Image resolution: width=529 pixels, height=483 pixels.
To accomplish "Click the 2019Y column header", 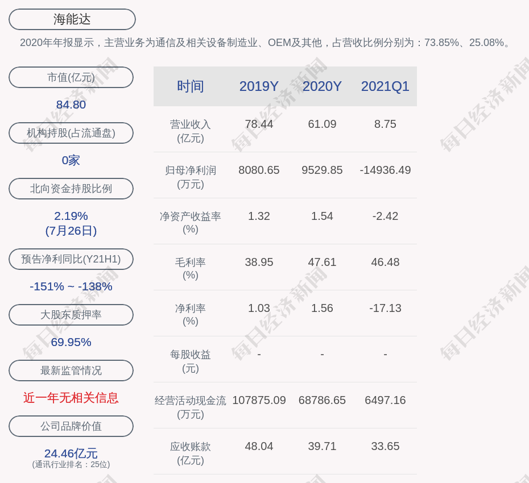I will (259, 86).
